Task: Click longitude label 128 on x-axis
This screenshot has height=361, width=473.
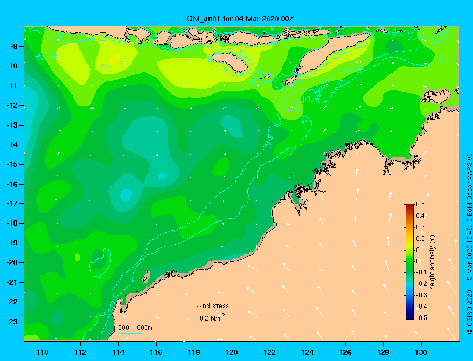Action: (x=383, y=352)
